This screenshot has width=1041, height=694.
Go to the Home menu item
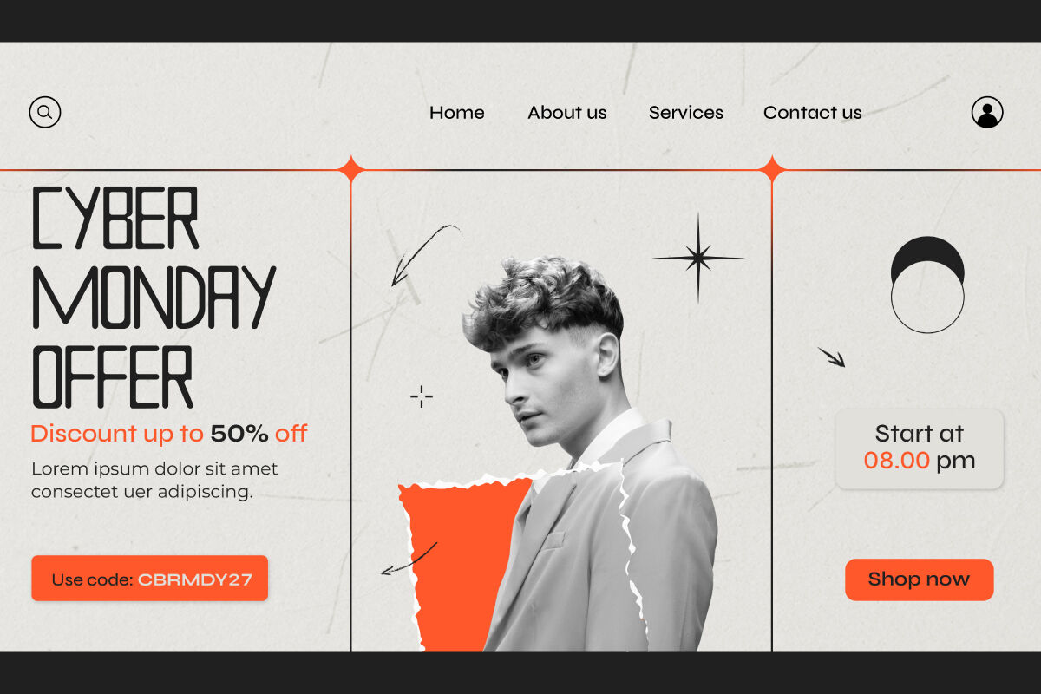tap(457, 113)
